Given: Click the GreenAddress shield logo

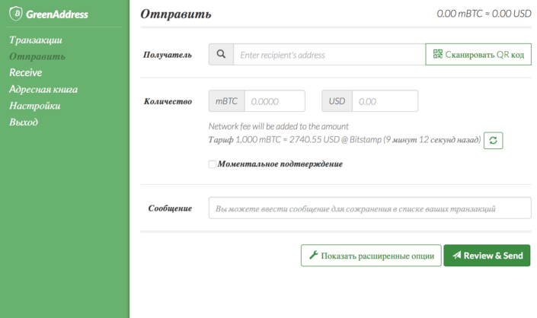Looking at the screenshot, I should click(x=16, y=14).
